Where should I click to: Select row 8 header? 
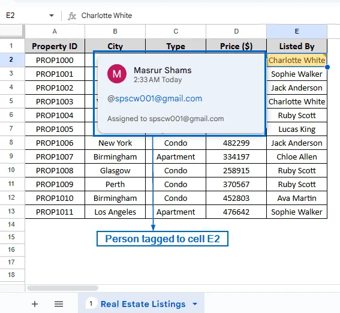(x=11, y=143)
